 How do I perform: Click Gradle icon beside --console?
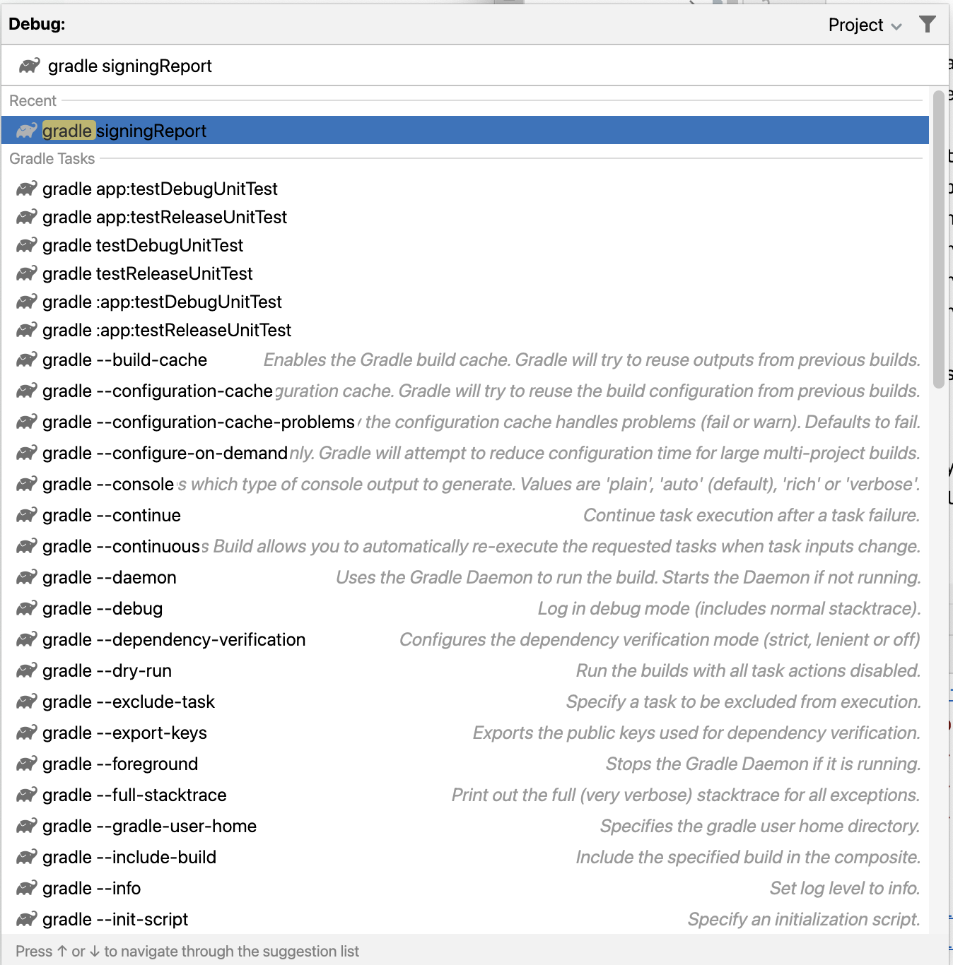coord(26,484)
